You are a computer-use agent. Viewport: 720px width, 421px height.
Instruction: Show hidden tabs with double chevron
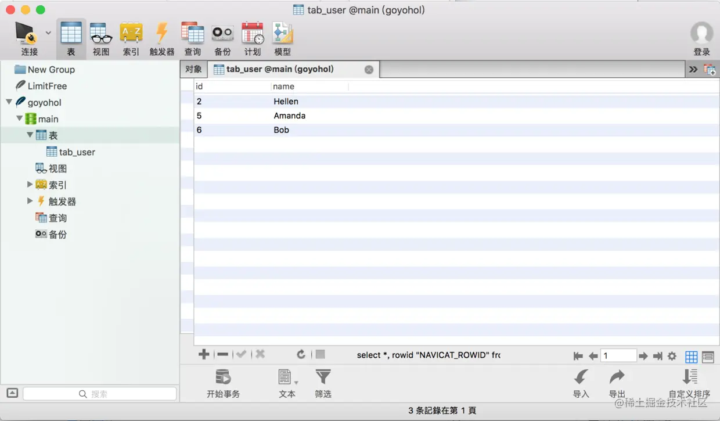pos(693,69)
